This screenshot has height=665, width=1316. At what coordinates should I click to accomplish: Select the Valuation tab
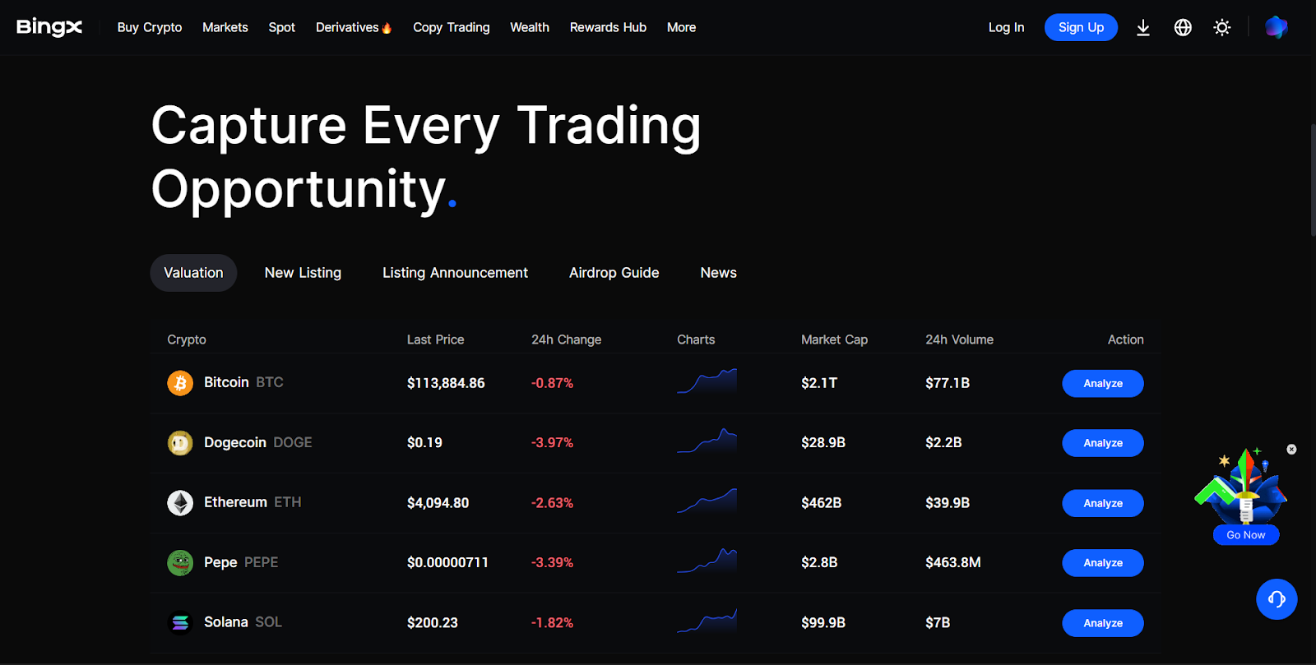coord(193,273)
